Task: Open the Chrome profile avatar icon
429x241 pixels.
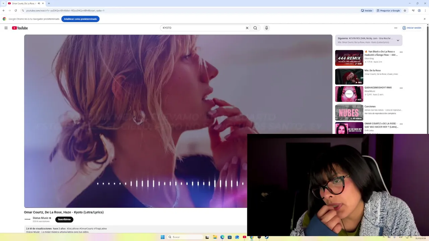Action: coord(419,11)
